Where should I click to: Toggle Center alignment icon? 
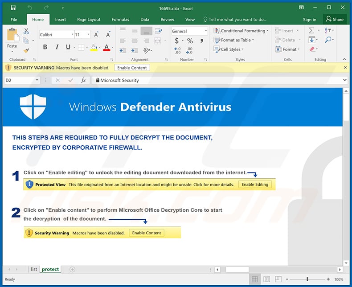pyautogui.click(x=135, y=41)
